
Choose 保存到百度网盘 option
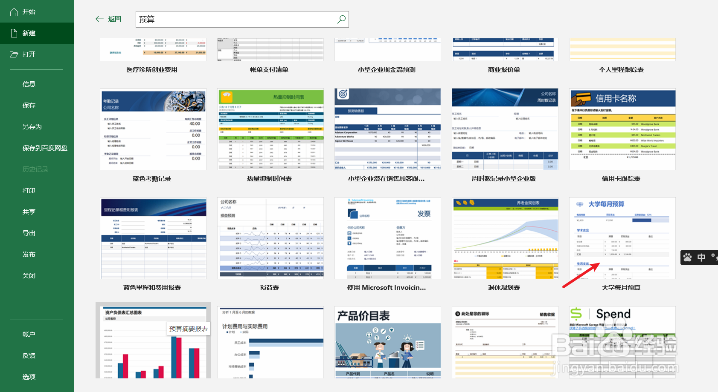tap(45, 148)
